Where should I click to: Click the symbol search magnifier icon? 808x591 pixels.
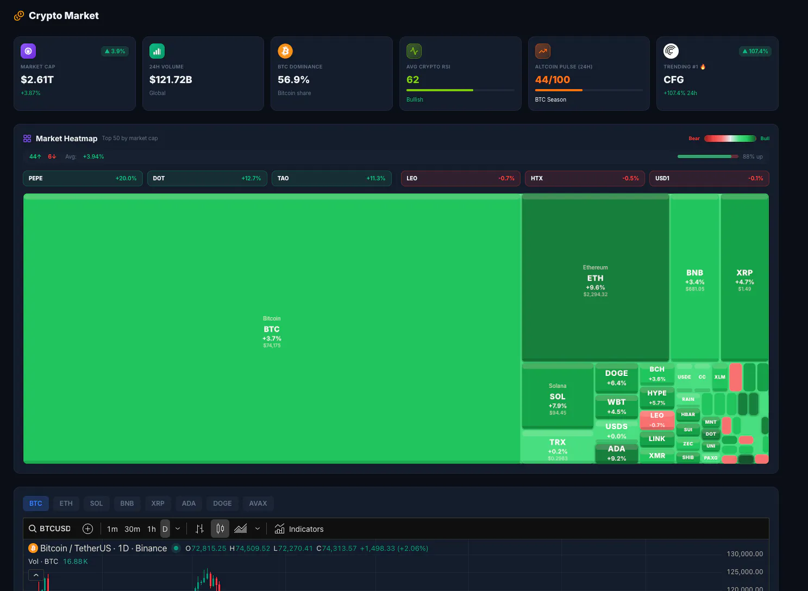pos(33,529)
